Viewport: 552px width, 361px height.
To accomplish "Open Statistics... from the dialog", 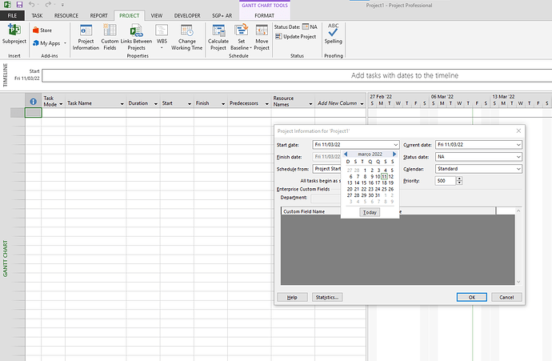I will (x=327, y=297).
